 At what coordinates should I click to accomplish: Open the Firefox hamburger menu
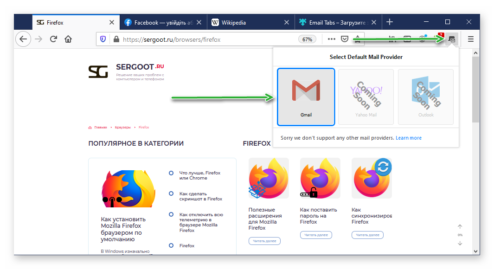(471, 39)
